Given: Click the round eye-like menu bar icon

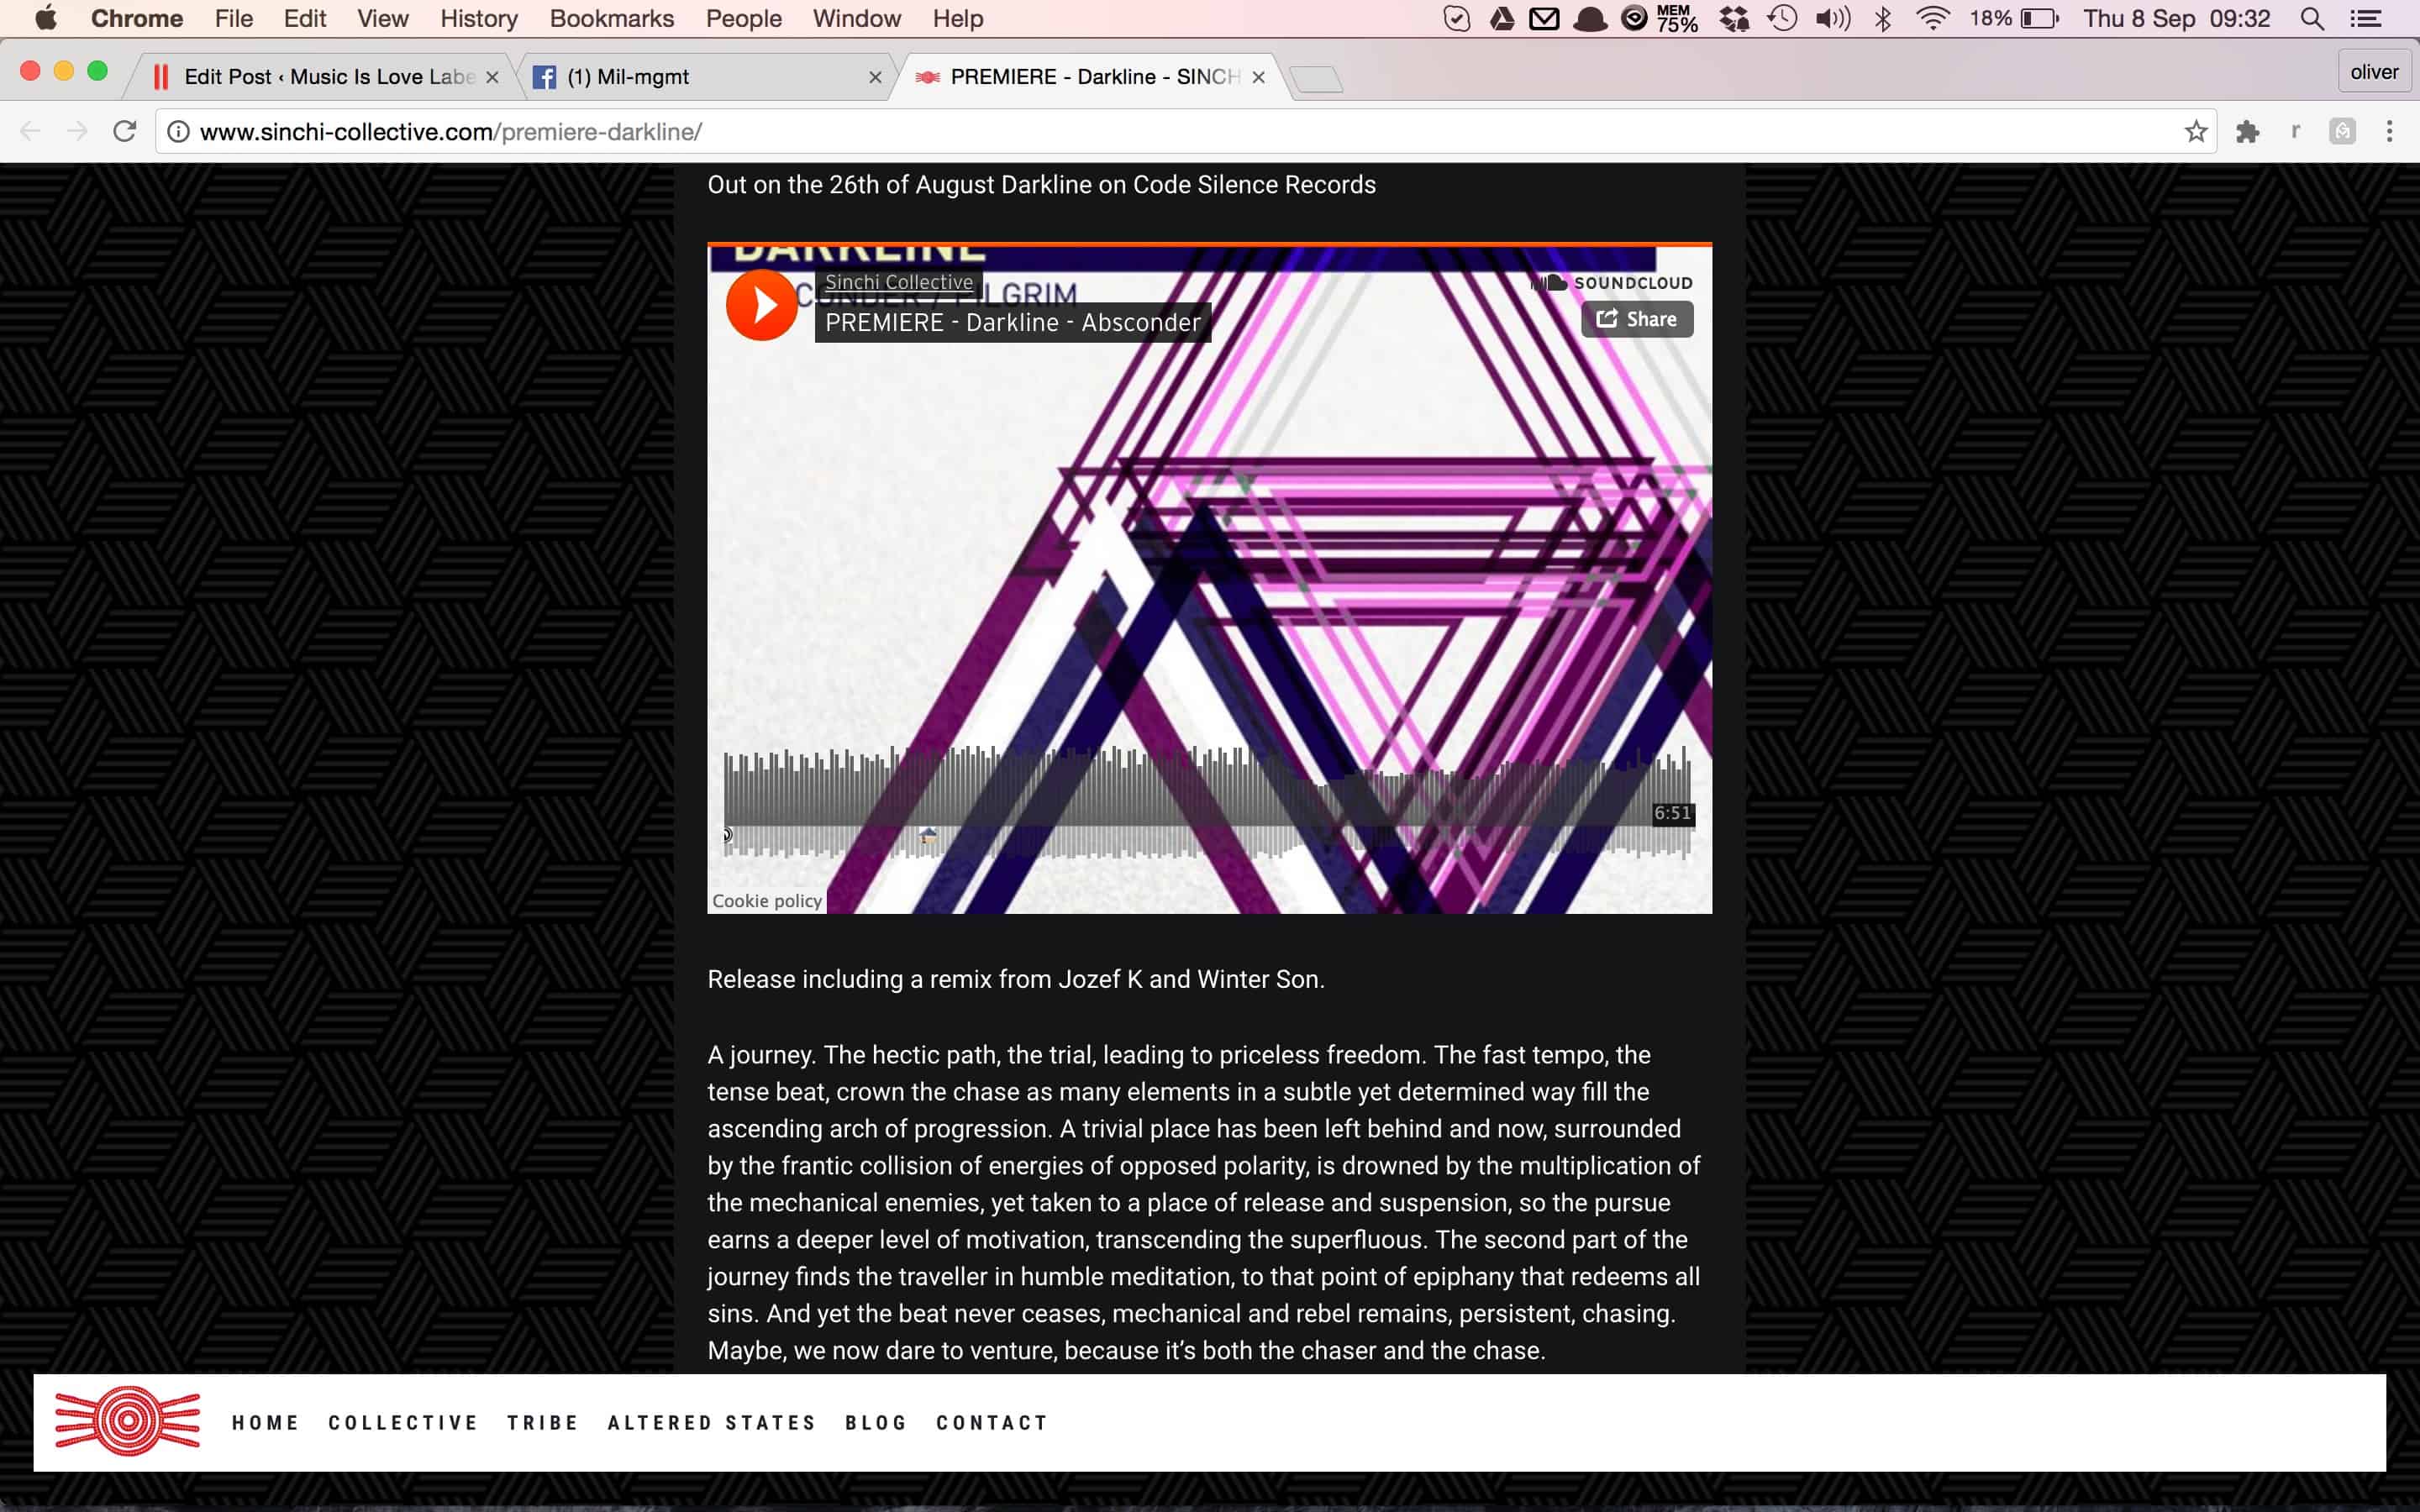Looking at the screenshot, I should tap(1633, 18).
